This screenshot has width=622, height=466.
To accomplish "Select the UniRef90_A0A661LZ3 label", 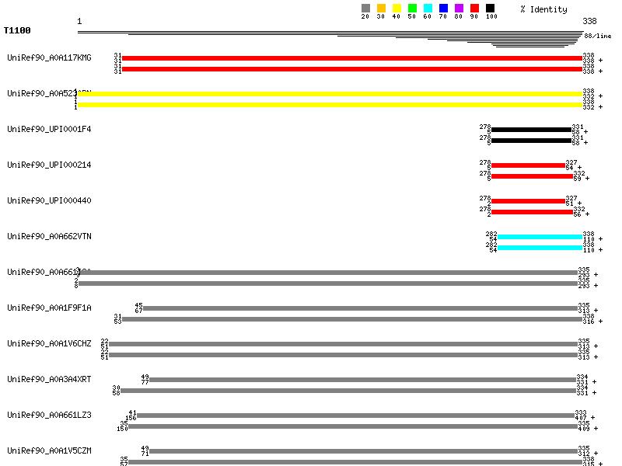I will [49, 415].
